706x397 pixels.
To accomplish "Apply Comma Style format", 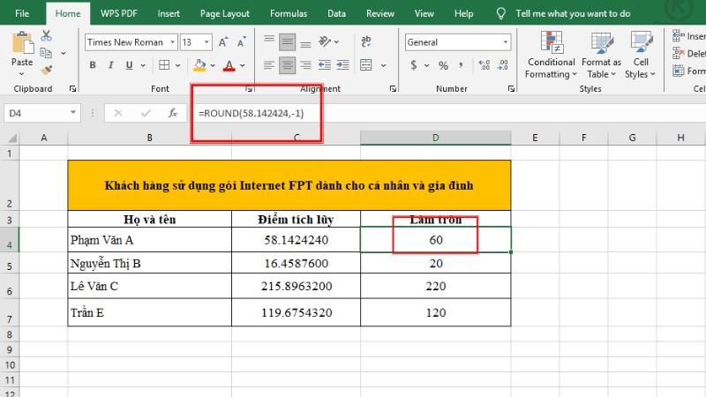I will [x=461, y=65].
